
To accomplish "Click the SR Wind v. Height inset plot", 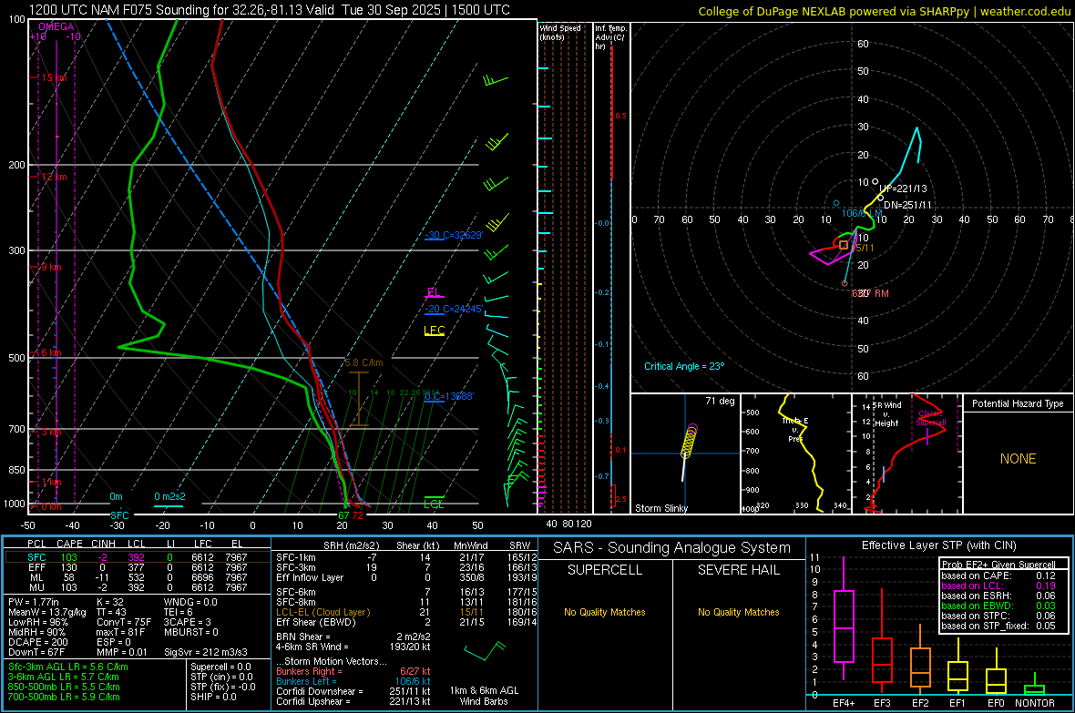I will point(907,453).
